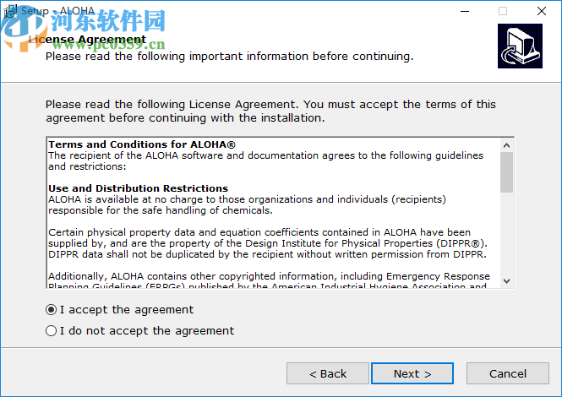
Task: Click the license text scrollbar thumb
Action: (506, 171)
